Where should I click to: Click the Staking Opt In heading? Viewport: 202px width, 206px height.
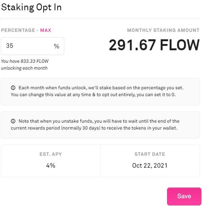coord(31,7)
